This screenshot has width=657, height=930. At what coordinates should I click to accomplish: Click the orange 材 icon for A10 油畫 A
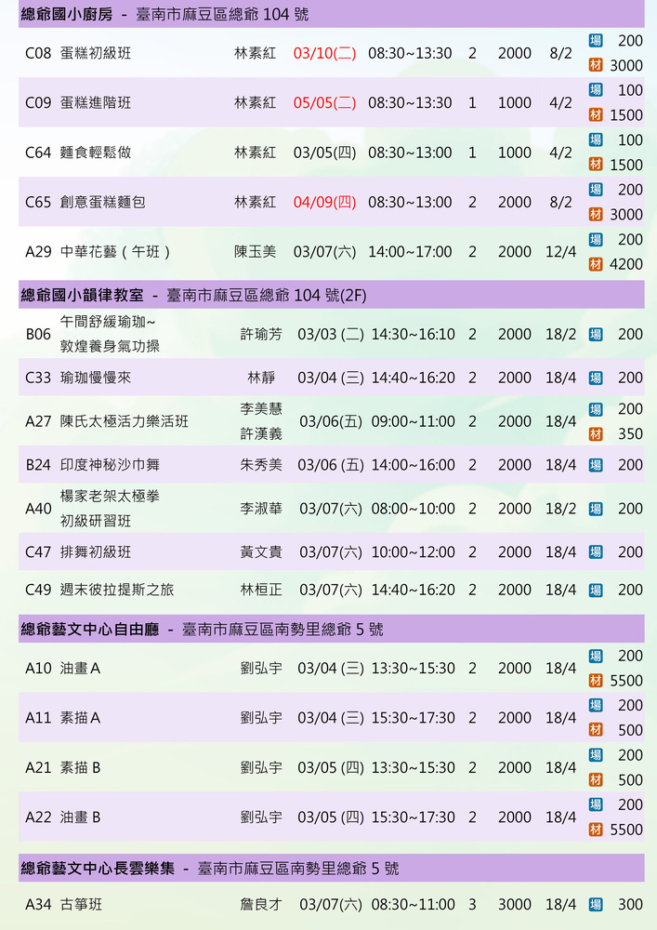(596, 681)
